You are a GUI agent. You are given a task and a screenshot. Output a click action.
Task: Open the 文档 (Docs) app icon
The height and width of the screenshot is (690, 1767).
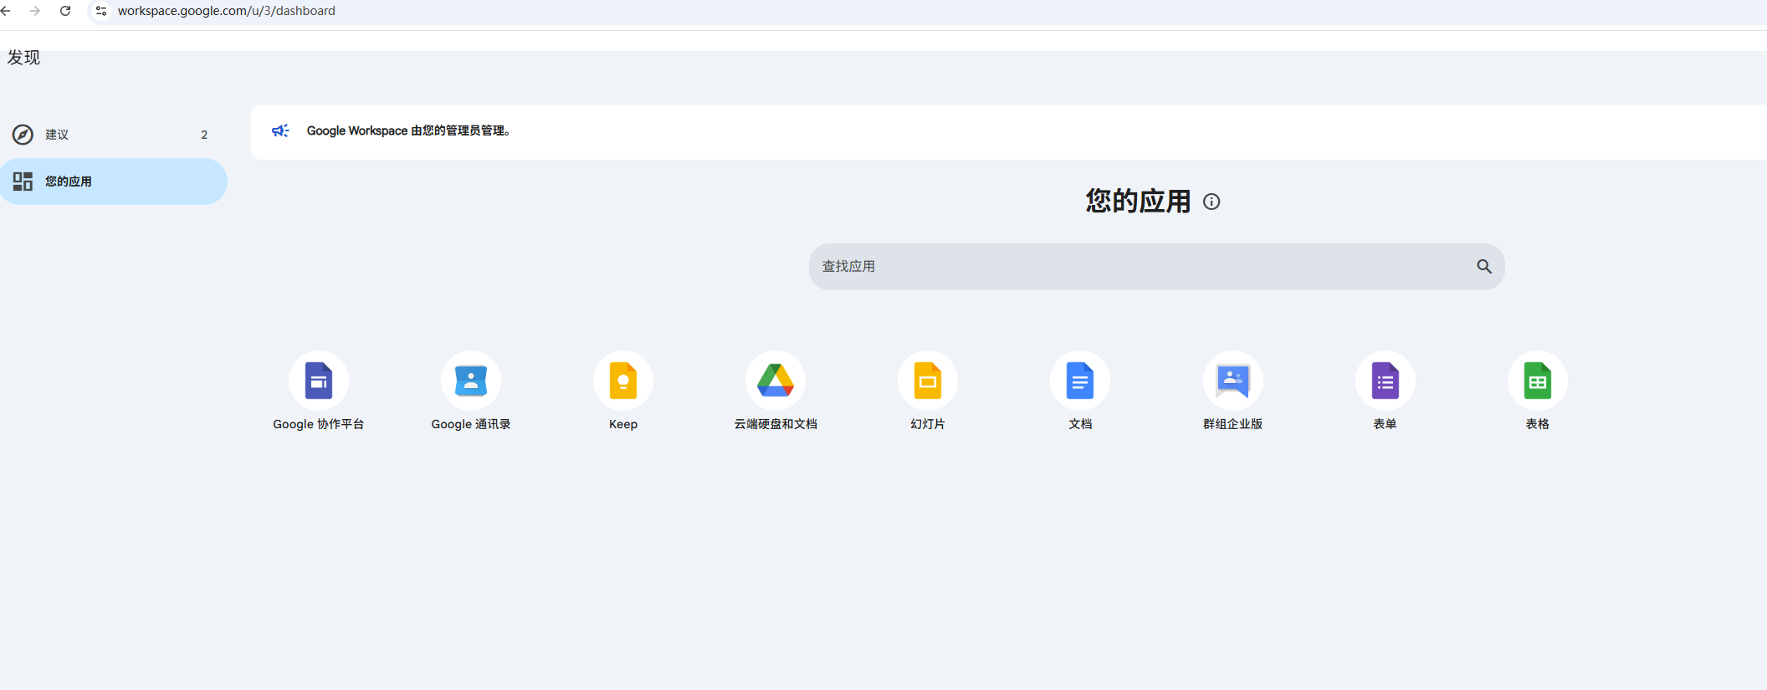(1079, 381)
